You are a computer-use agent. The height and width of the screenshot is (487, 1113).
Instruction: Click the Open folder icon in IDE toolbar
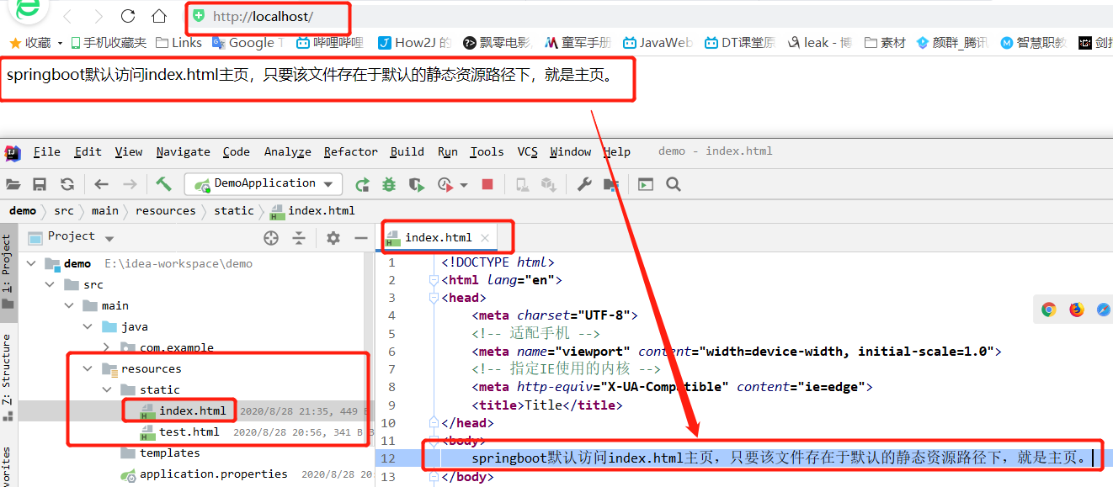pos(13,184)
